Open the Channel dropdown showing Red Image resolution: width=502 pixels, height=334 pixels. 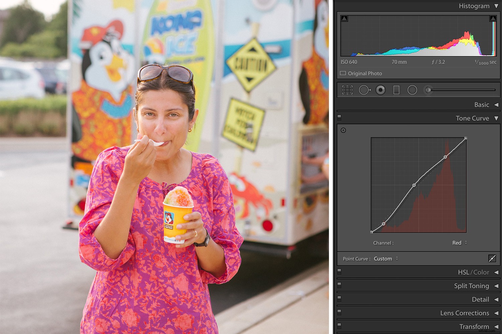pyautogui.click(x=459, y=243)
